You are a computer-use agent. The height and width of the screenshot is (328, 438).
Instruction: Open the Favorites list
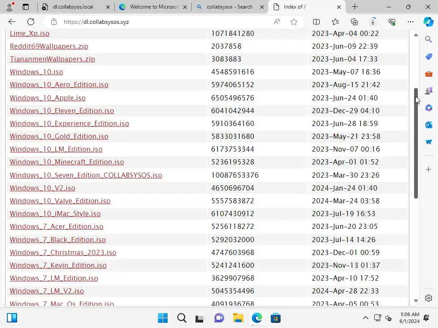point(335,22)
